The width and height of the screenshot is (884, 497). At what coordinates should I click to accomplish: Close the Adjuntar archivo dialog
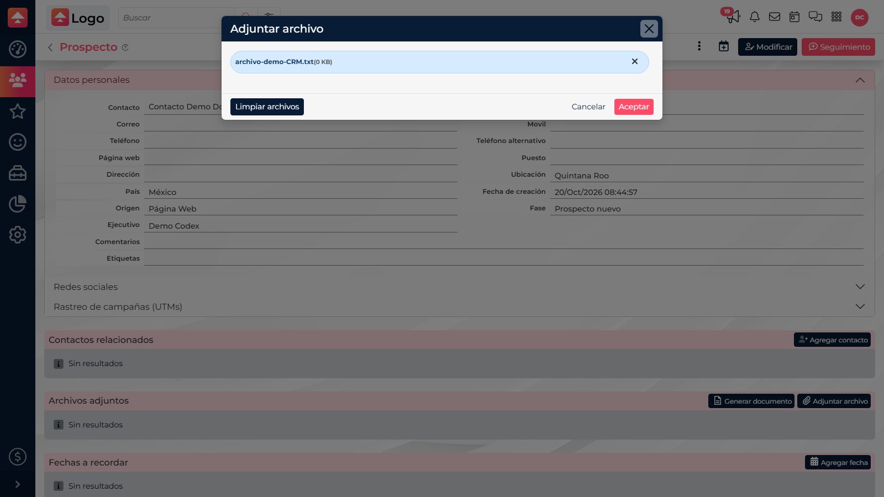click(649, 29)
